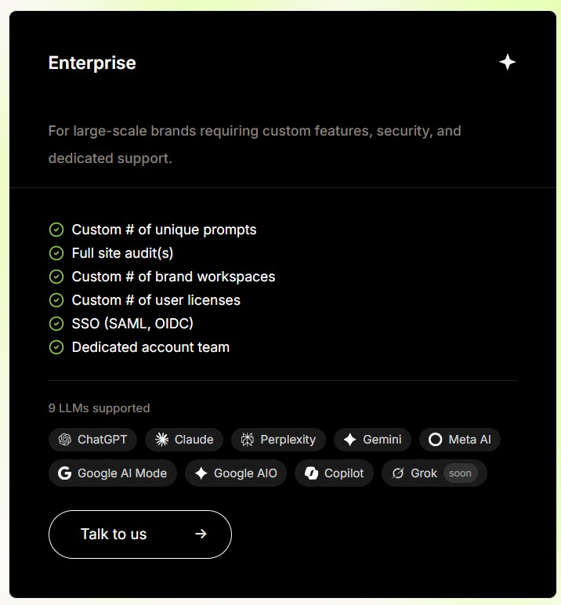
Task: Click check icon next to unique prompts
Action: pyautogui.click(x=56, y=230)
